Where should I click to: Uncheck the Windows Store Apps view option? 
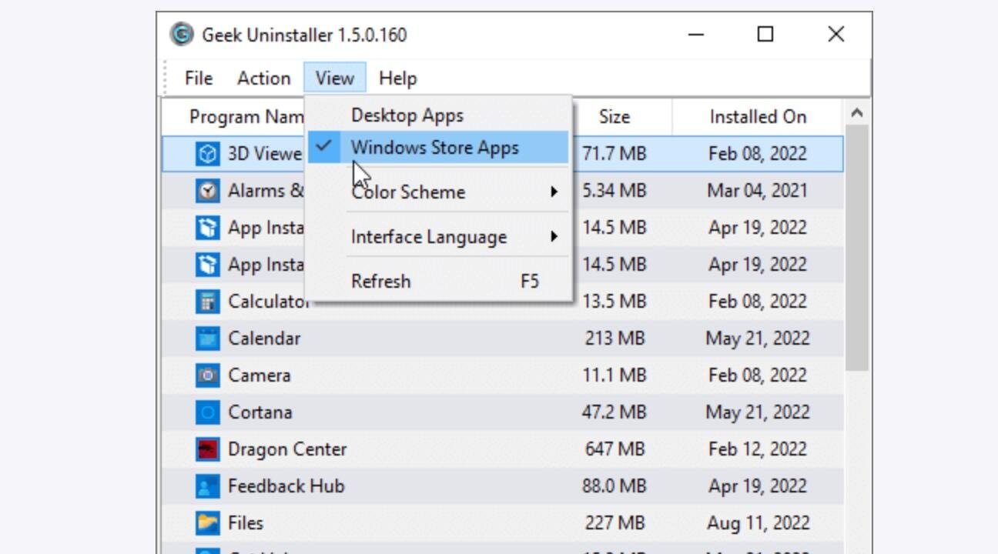[434, 148]
